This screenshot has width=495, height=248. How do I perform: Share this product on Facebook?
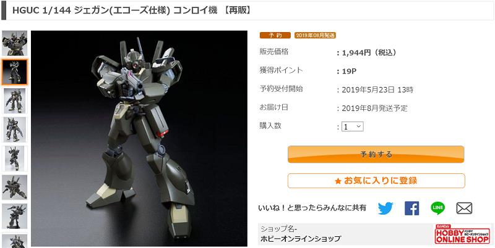click(411, 209)
